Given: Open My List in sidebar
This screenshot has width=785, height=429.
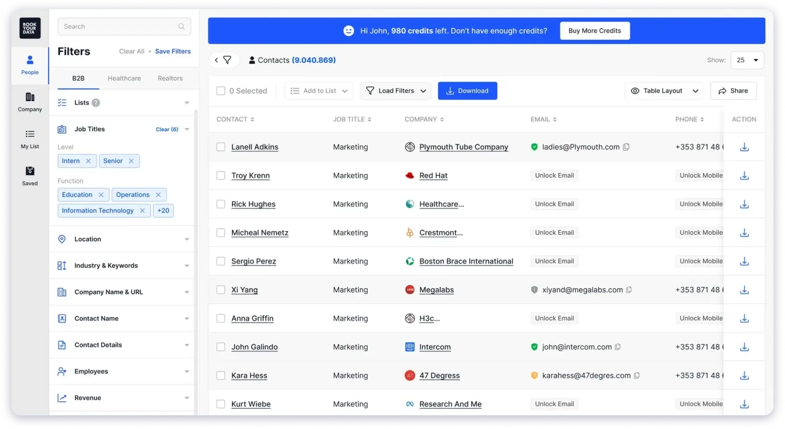Looking at the screenshot, I should click(30, 139).
